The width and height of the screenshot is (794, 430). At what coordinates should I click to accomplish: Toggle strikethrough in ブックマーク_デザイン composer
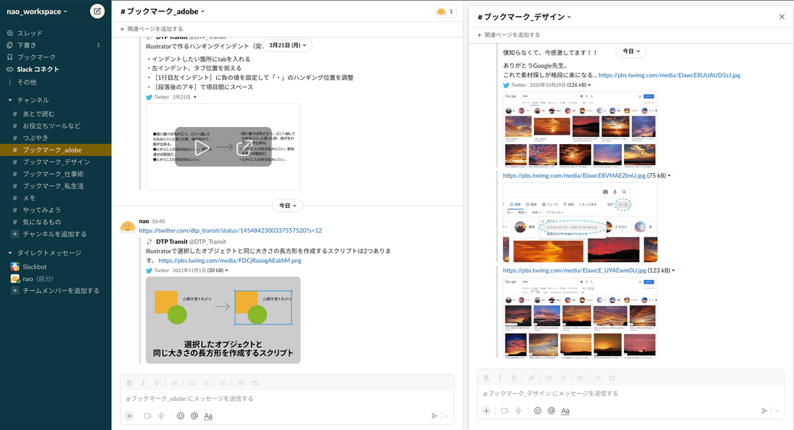(x=514, y=378)
